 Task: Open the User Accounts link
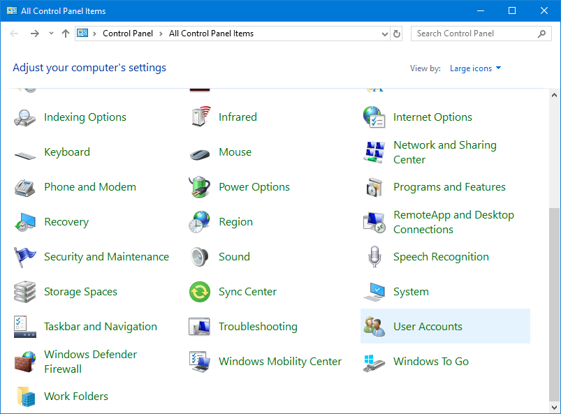tap(428, 327)
